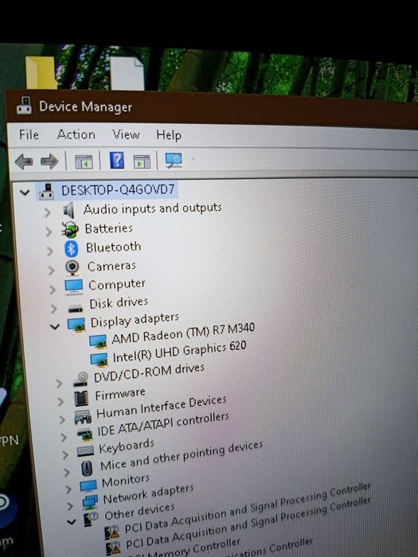Screen dimensions: 418x557
Task: Select the Computer label
Action: coord(117,285)
